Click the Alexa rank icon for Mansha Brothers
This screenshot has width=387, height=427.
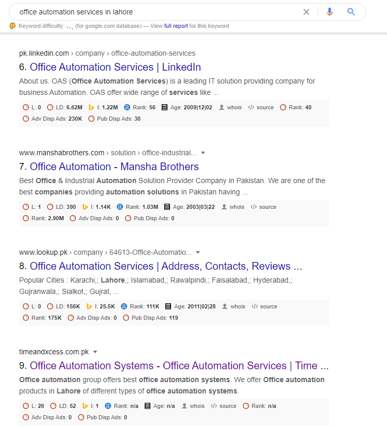click(120, 207)
